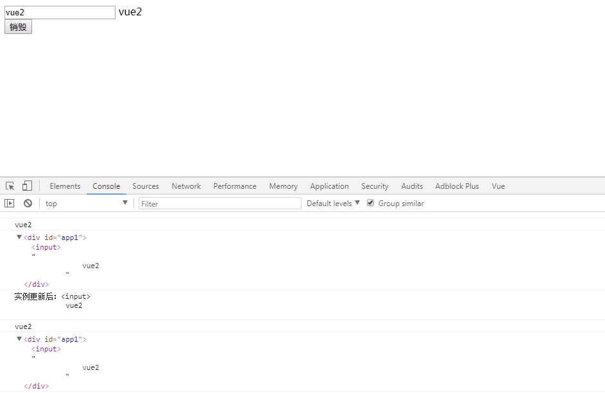The image size is (605, 393).
Task: Collapse the last div id="app1" node
Action: coord(19,339)
